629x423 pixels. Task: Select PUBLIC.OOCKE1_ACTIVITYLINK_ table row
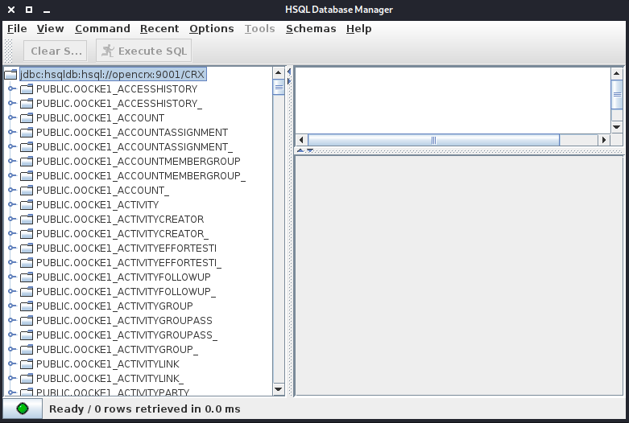(x=110, y=378)
